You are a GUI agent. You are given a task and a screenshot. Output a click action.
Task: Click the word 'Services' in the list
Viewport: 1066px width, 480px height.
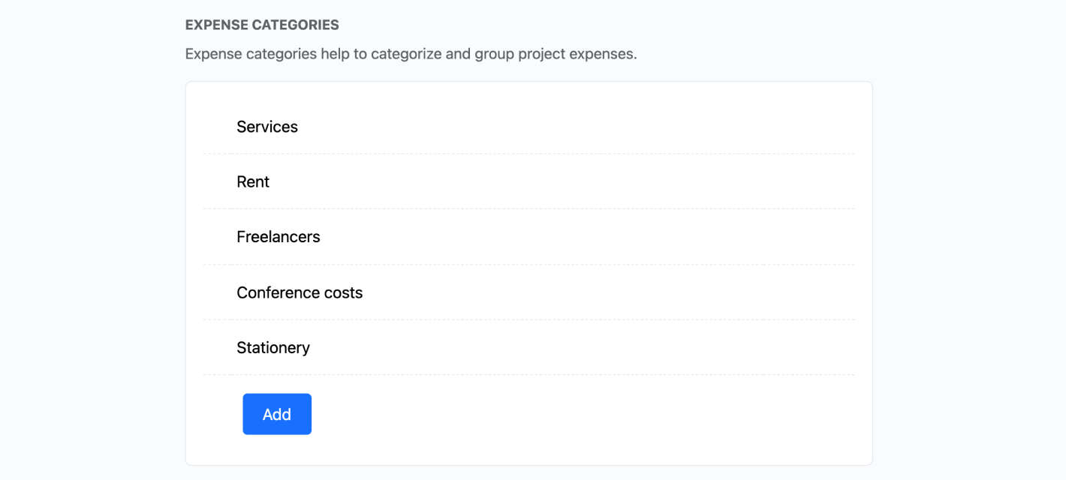[267, 127]
